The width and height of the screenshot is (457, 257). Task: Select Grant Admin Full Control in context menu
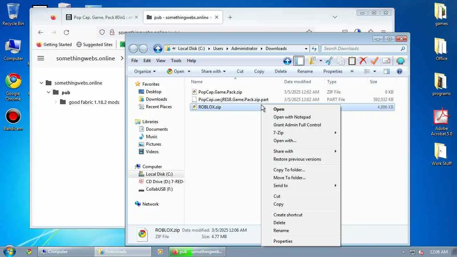coord(297,125)
